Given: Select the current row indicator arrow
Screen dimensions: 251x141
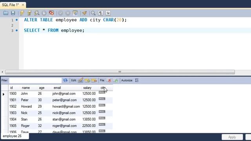Looking at the screenshot, I should (4, 94).
